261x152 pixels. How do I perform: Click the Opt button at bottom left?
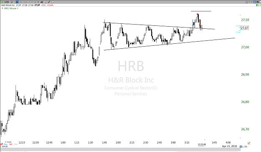16,144
